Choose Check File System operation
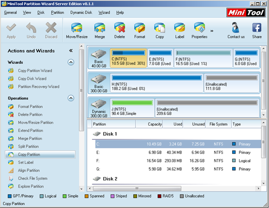The height and width of the screenshot is (208, 269). (x=33, y=178)
